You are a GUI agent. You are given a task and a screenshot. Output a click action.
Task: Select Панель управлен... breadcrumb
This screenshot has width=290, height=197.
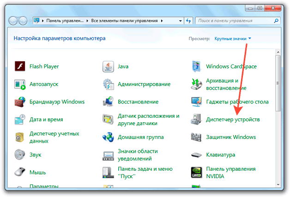65,21
